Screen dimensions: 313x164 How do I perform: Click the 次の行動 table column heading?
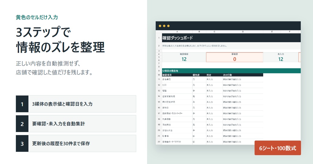pos(243,75)
